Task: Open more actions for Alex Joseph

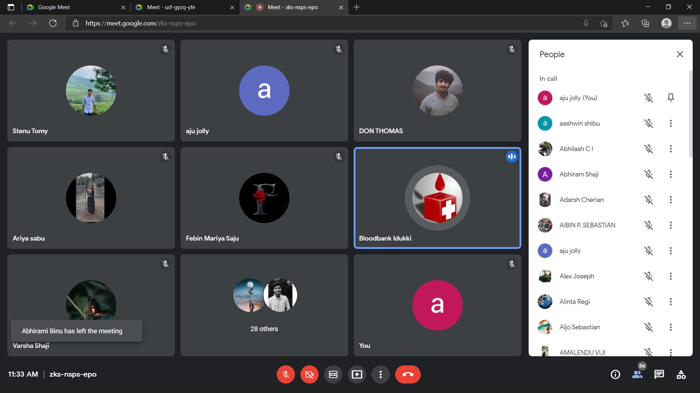Action: coord(670,276)
